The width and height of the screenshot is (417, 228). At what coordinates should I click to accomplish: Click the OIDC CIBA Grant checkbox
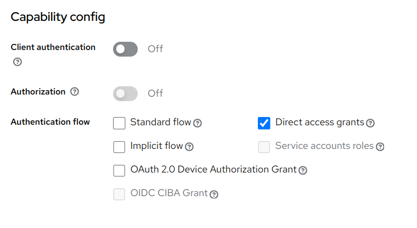point(119,194)
